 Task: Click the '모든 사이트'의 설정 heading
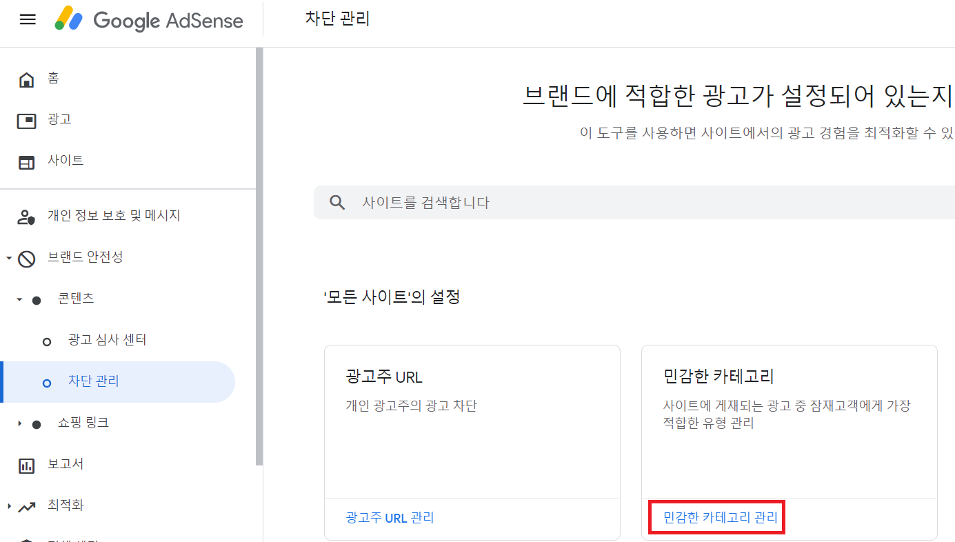click(392, 297)
